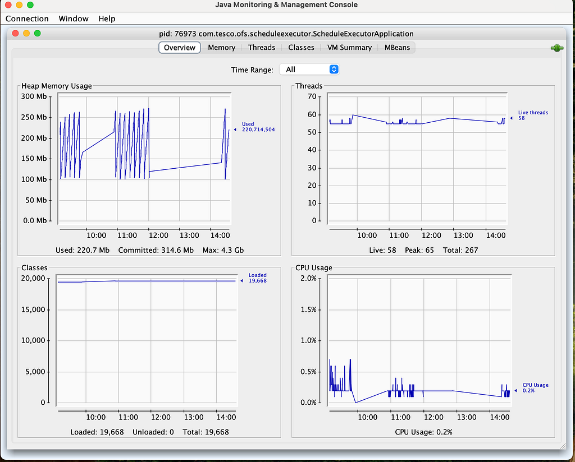Image resolution: width=575 pixels, height=462 pixels.
Task: Click the 'CPU Usage: 0.2%' summary text
Action: tap(423, 432)
